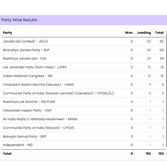Select Independent - IND party name
The height and width of the screenshot is (167, 167).
coord(18,145)
